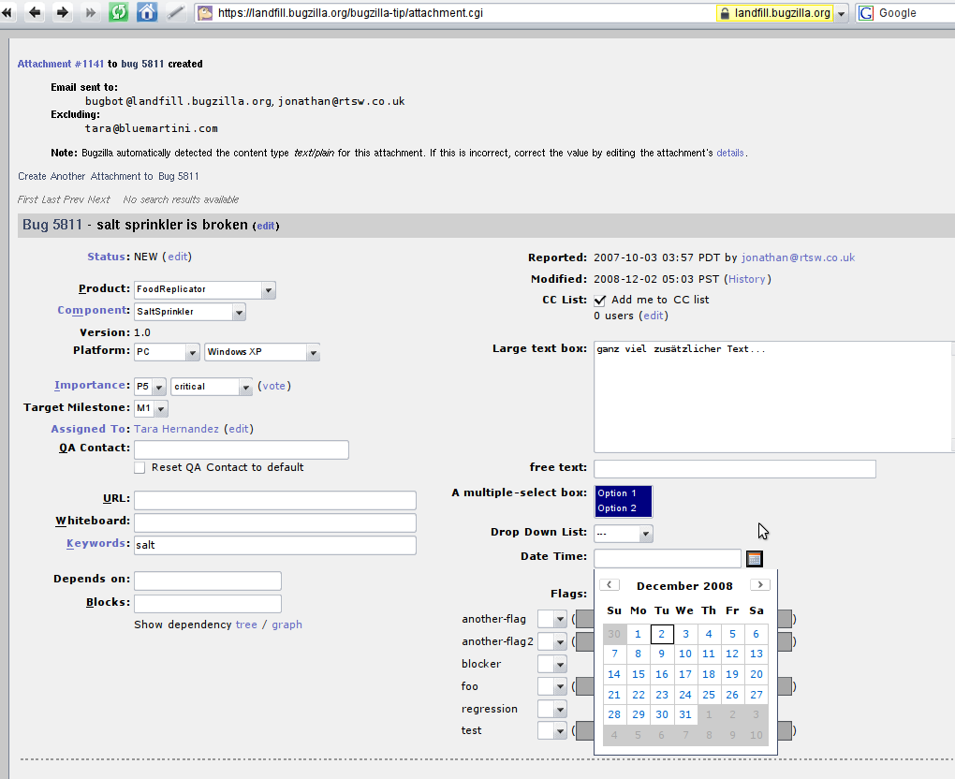Open the blocker flag dropdown
This screenshot has width=955, height=779.
(552, 664)
